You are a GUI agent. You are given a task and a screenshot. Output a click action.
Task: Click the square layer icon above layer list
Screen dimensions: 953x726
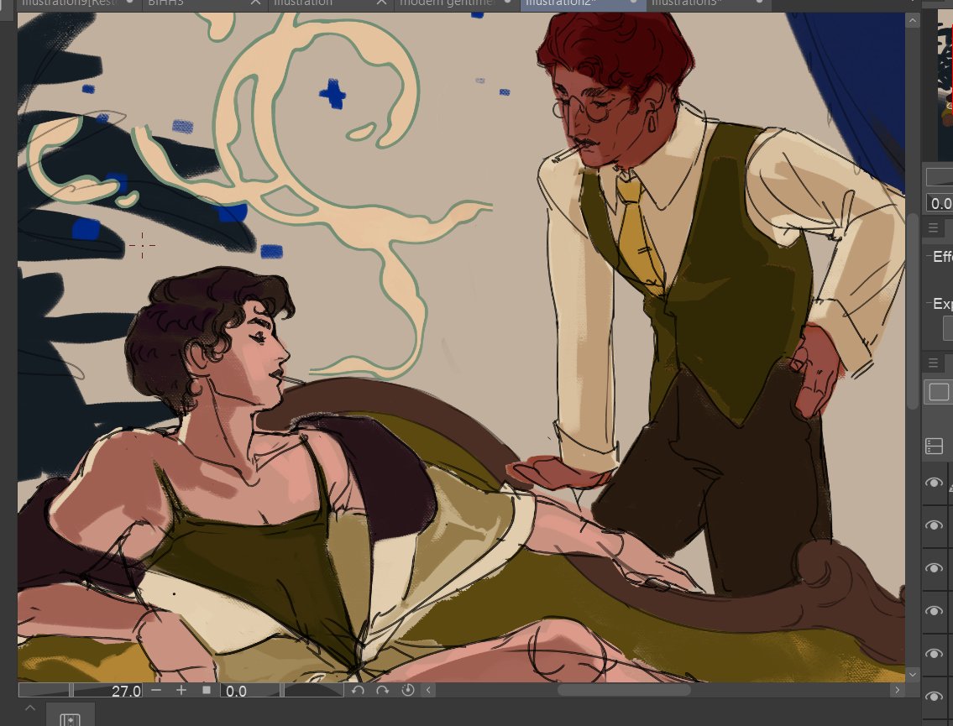tap(939, 392)
